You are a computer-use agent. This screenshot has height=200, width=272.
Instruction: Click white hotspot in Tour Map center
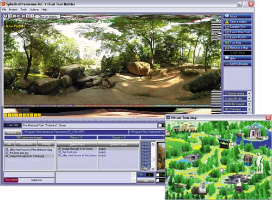221,170
